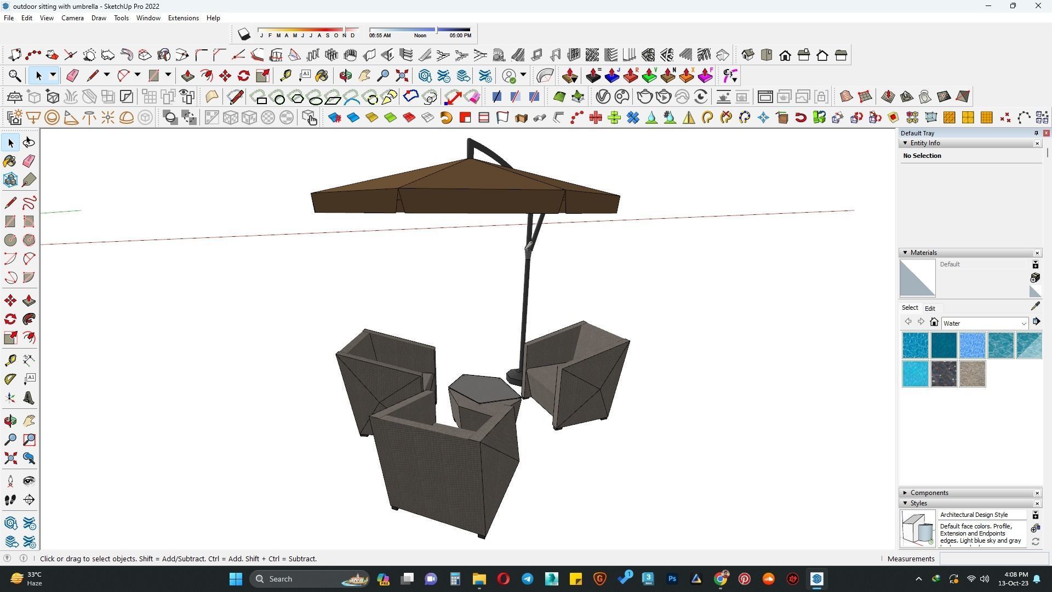Click Create new Style button

(x=1035, y=528)
